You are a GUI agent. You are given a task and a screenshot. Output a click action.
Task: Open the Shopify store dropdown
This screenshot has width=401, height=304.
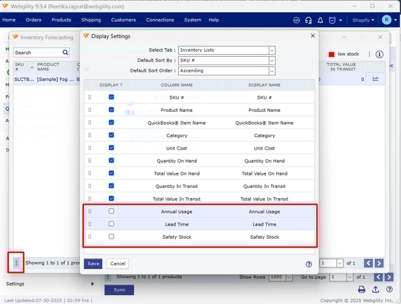coord(362,20)
